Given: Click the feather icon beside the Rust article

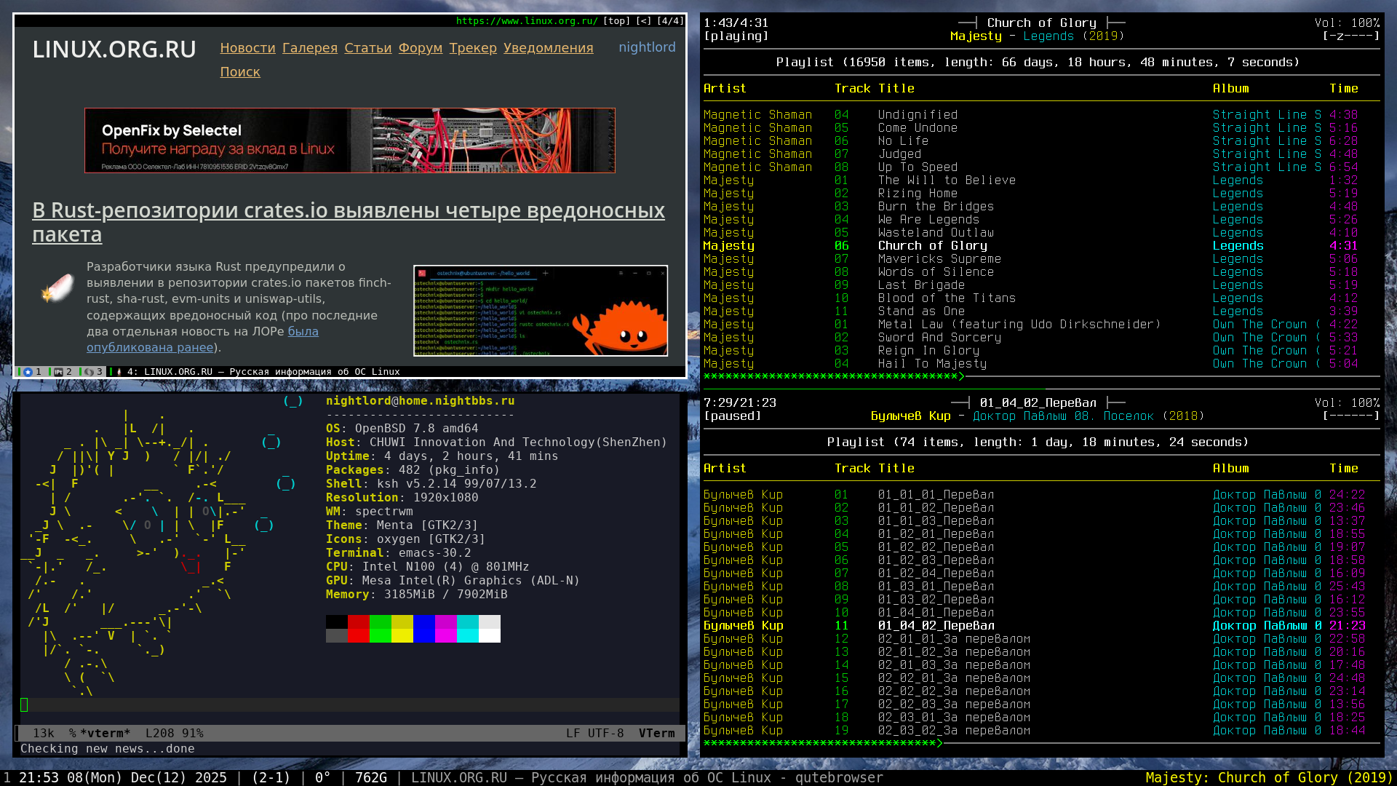Looking at the screenshot, I should coord(58,288).
